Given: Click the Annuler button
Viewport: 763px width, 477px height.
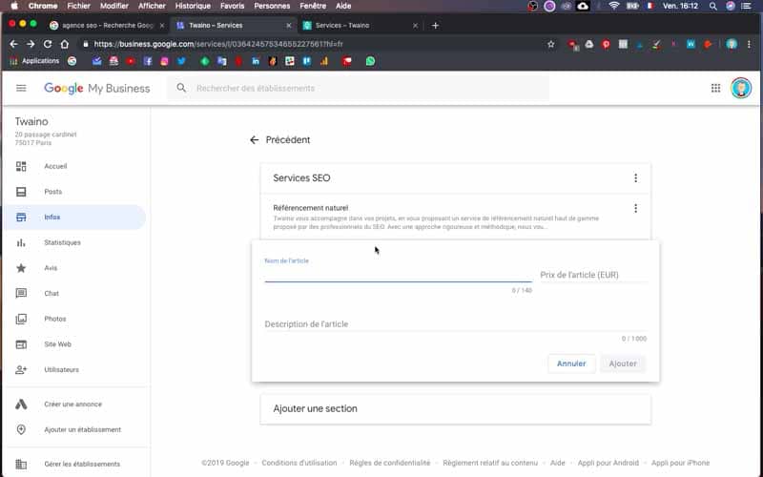Looking at the screenshot, I should coord(571,363).
